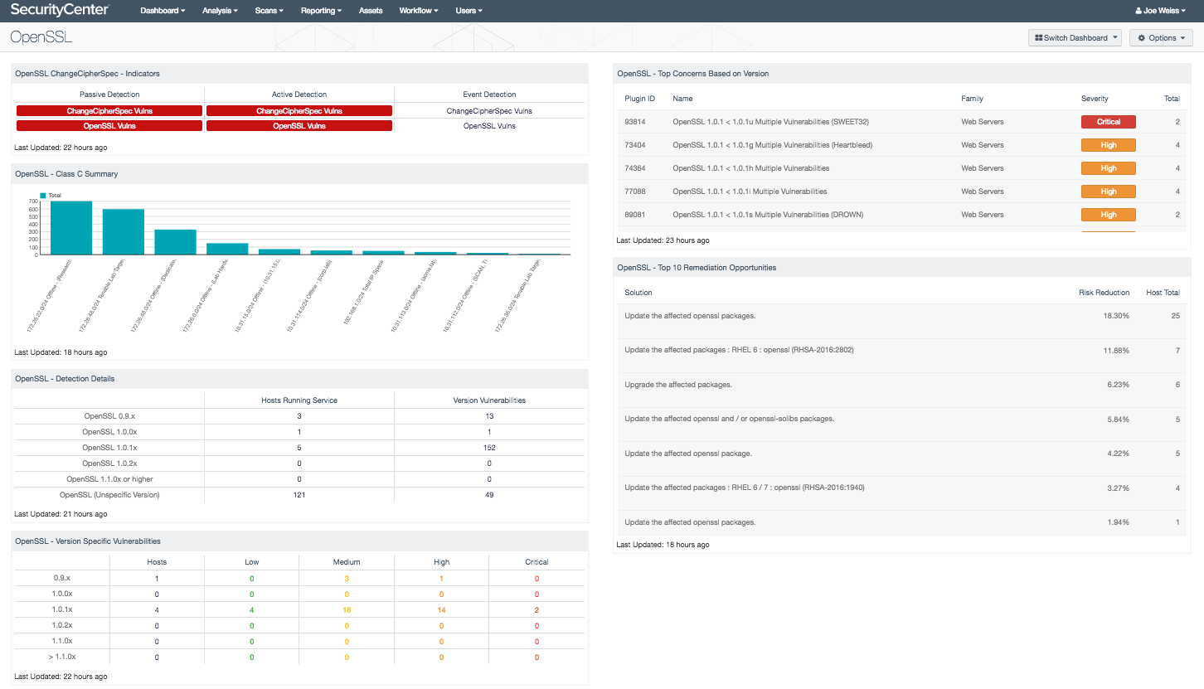
Task: Click the Switch Dashboard button
Action: point(1075,37)
